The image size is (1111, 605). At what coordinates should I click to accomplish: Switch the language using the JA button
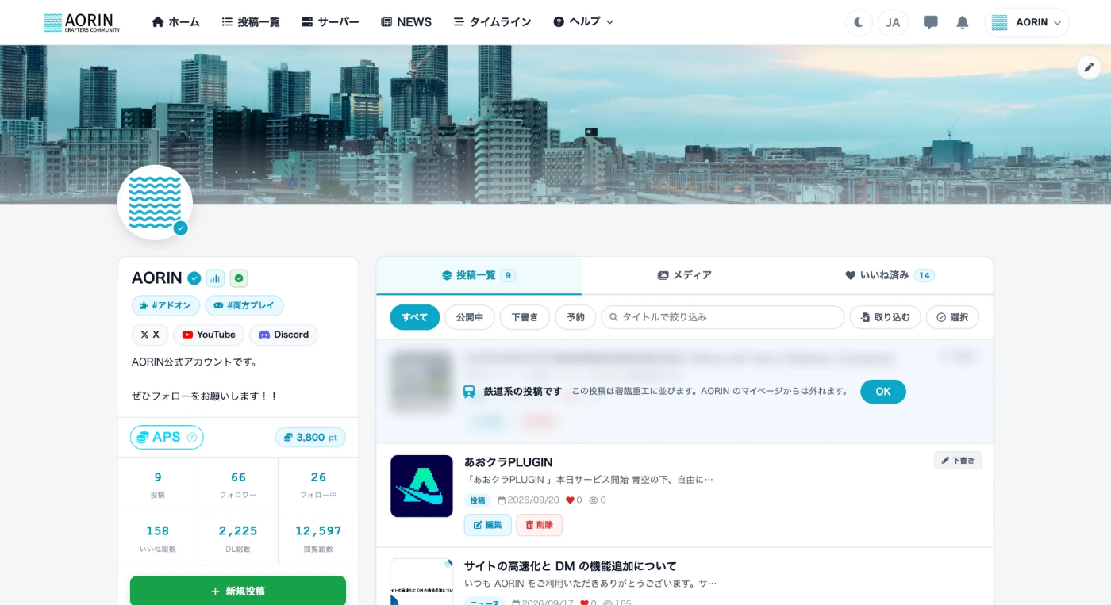[x=893, y=22]
